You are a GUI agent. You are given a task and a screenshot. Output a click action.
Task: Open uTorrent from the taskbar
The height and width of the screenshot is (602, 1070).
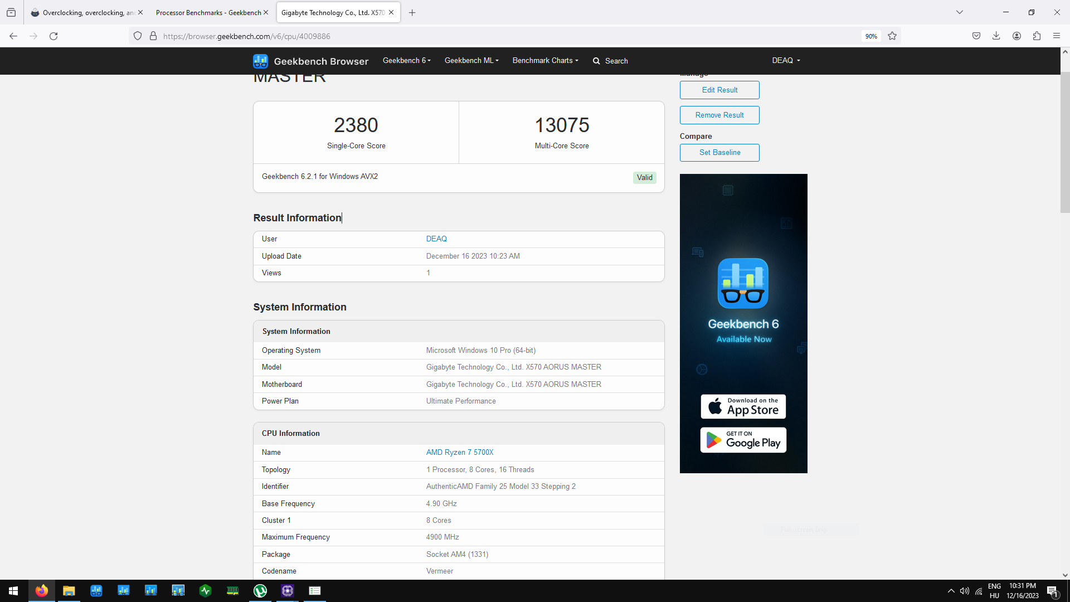coord(260,591)
